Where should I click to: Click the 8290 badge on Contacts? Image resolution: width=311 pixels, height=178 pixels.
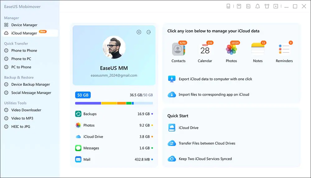tap(183, 43)
